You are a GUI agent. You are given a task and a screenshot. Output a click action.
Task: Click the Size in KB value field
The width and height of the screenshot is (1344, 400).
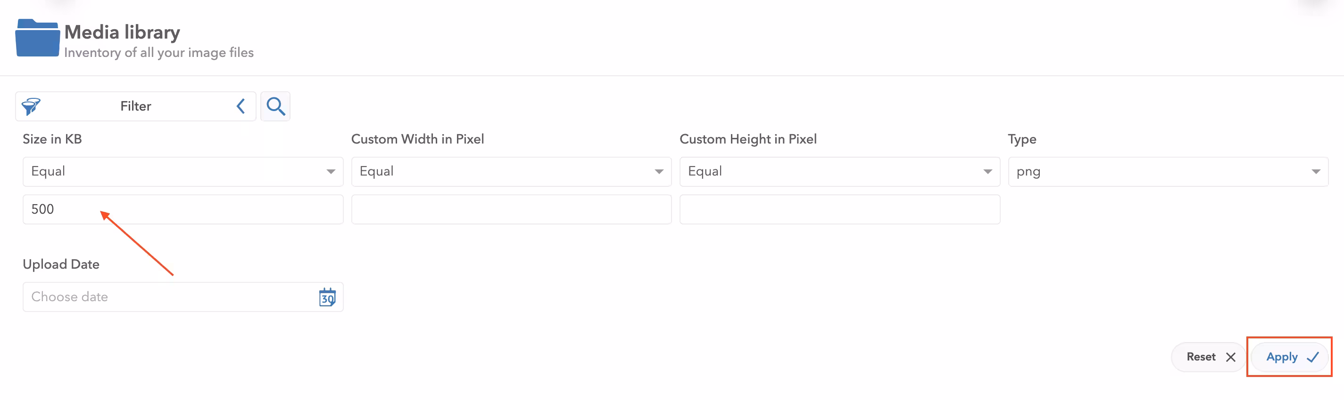tap(183, 209)
